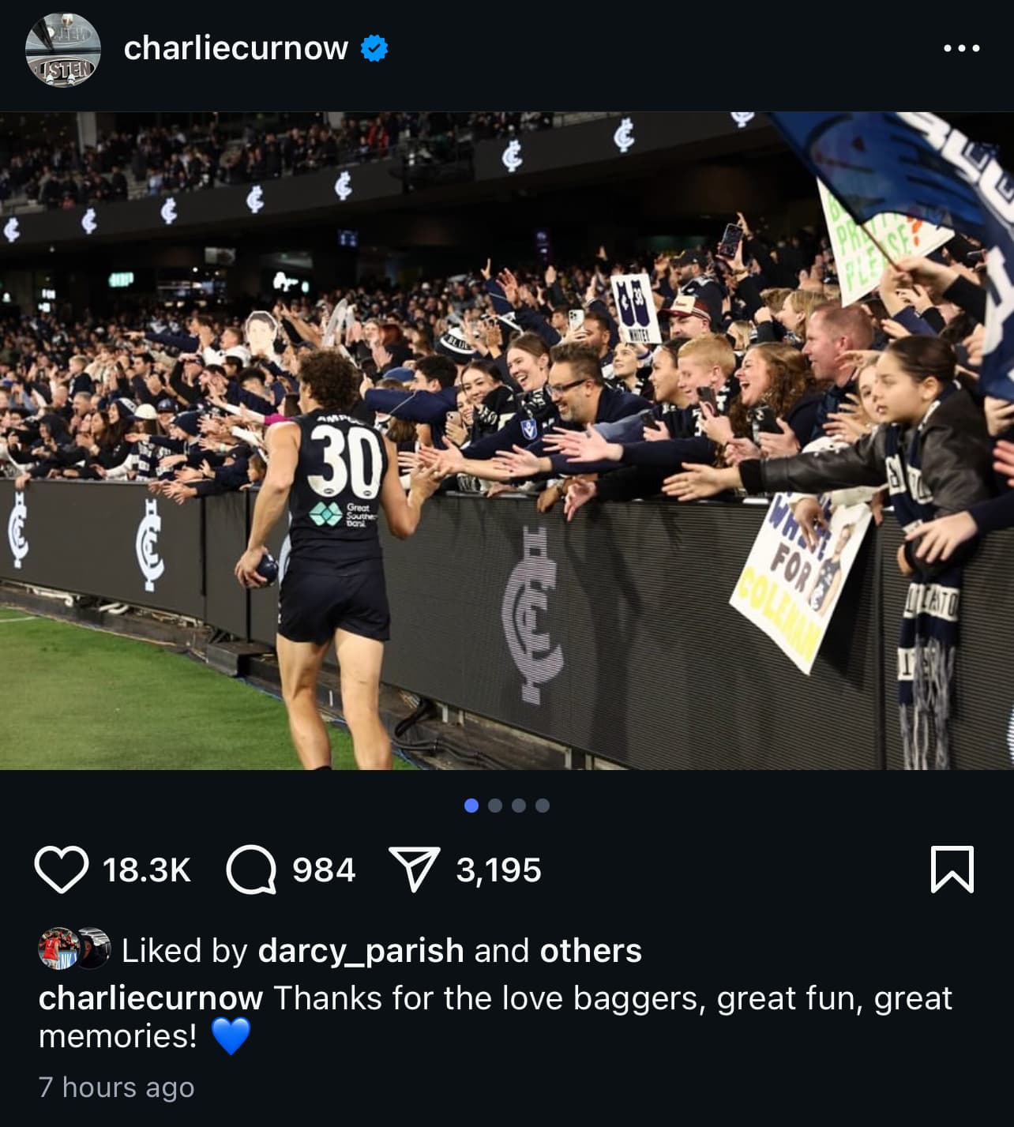Open the charliecurnow username in the header
This screenshot has height=1127, width=1014.
coord(235,49)
